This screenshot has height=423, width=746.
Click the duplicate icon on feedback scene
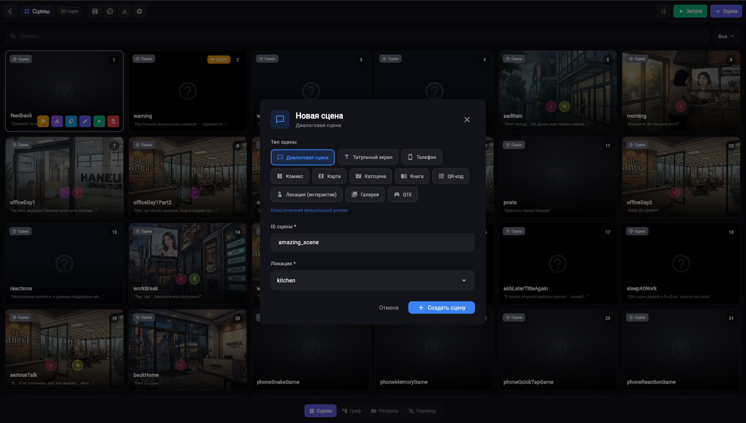pyautogui.click(x=71, y=121)
